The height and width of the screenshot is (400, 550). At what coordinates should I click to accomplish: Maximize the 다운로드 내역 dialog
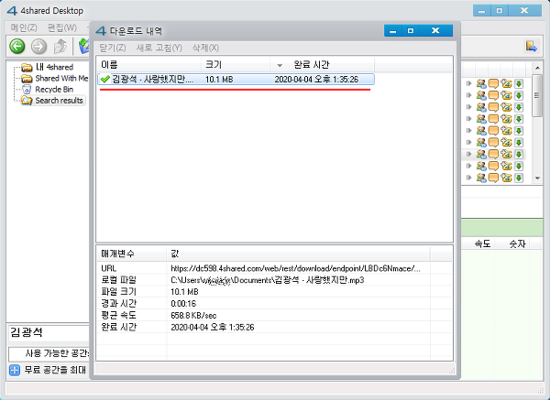pos(411,31)
